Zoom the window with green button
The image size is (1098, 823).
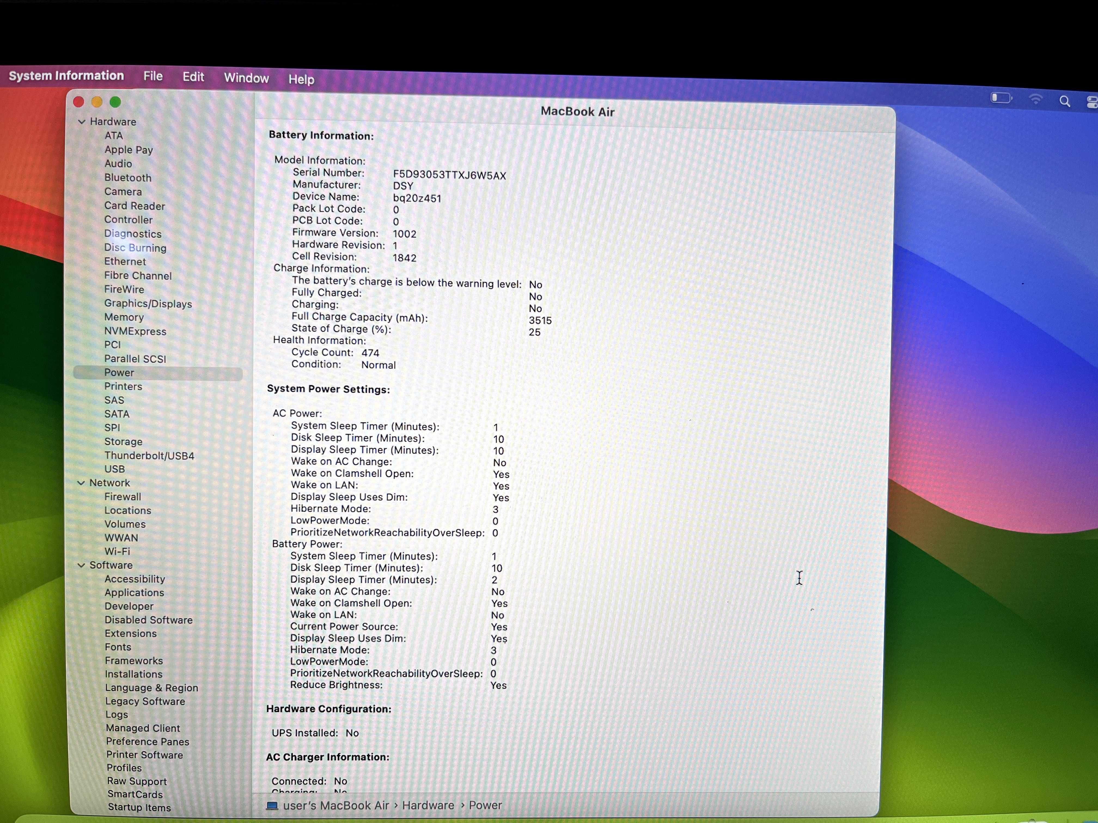click(115, 102)
